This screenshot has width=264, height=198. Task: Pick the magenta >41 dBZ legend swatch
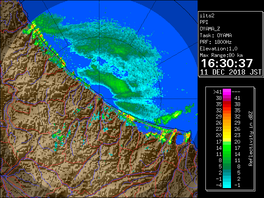coord(227,92)
